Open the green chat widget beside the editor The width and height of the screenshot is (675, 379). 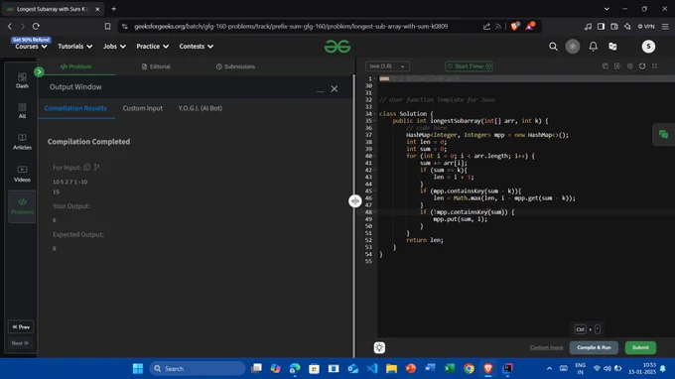[x=663, y=135]
